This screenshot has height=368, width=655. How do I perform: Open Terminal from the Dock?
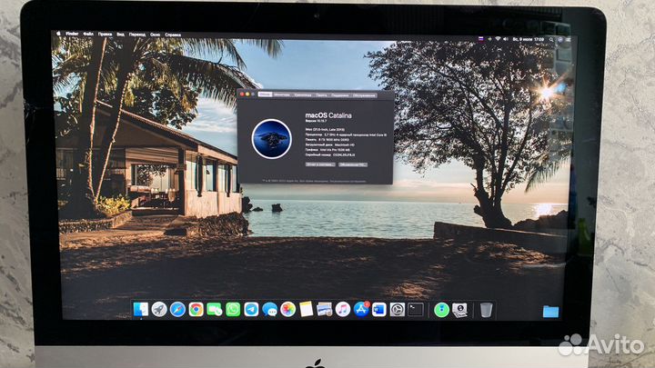click(x=416, y=310)
